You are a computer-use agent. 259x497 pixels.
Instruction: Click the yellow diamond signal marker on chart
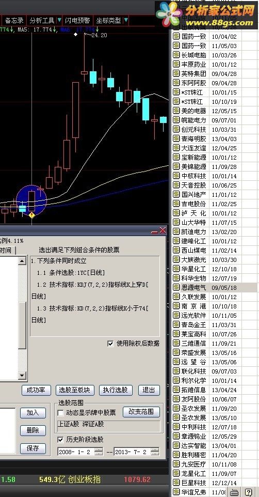31,215
